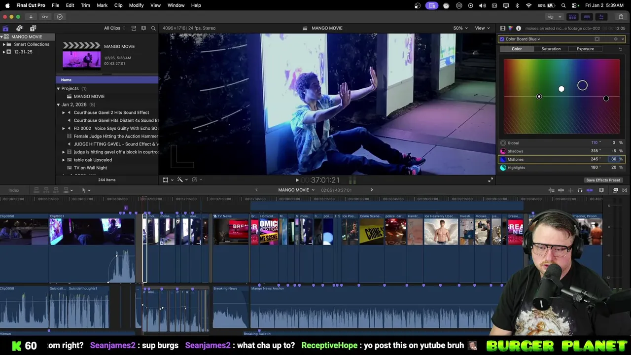Click the Midtones percentage value 30
This screenshot has width=631, height=355.
(614, 159)
